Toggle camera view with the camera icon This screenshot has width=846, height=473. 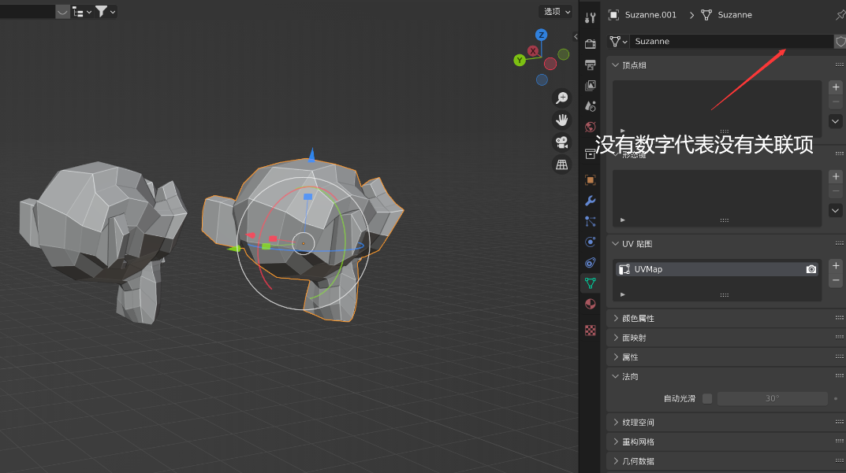click(x=561, y=142)
